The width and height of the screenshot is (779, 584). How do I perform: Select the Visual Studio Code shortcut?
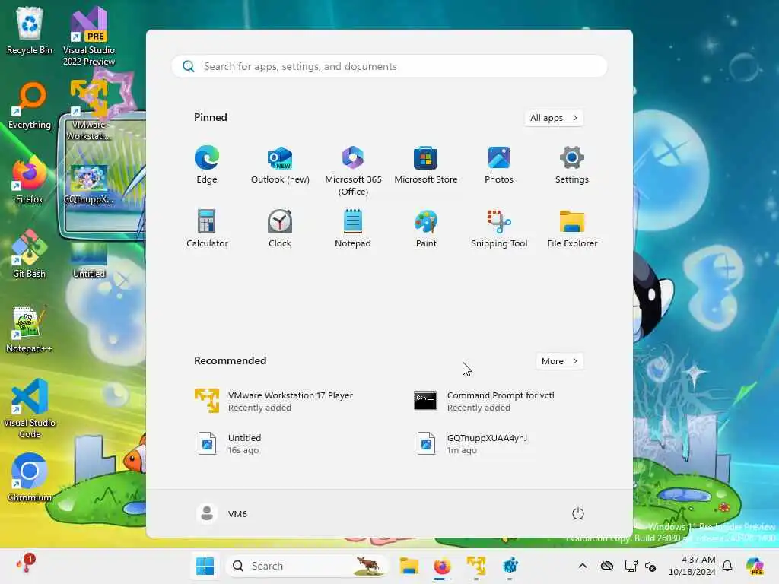click(30, 408)
